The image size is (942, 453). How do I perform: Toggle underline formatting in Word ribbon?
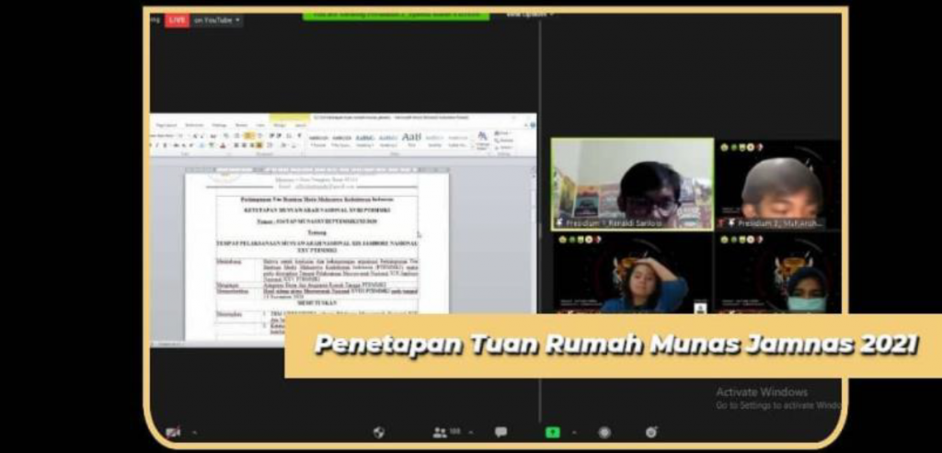166,145
